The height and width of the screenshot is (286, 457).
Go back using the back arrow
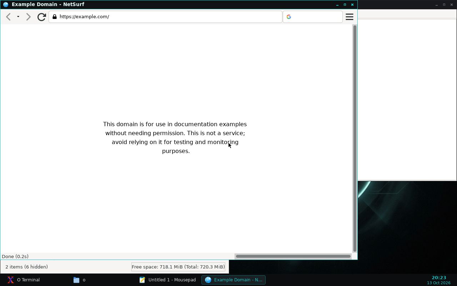(x=9, y=17)
